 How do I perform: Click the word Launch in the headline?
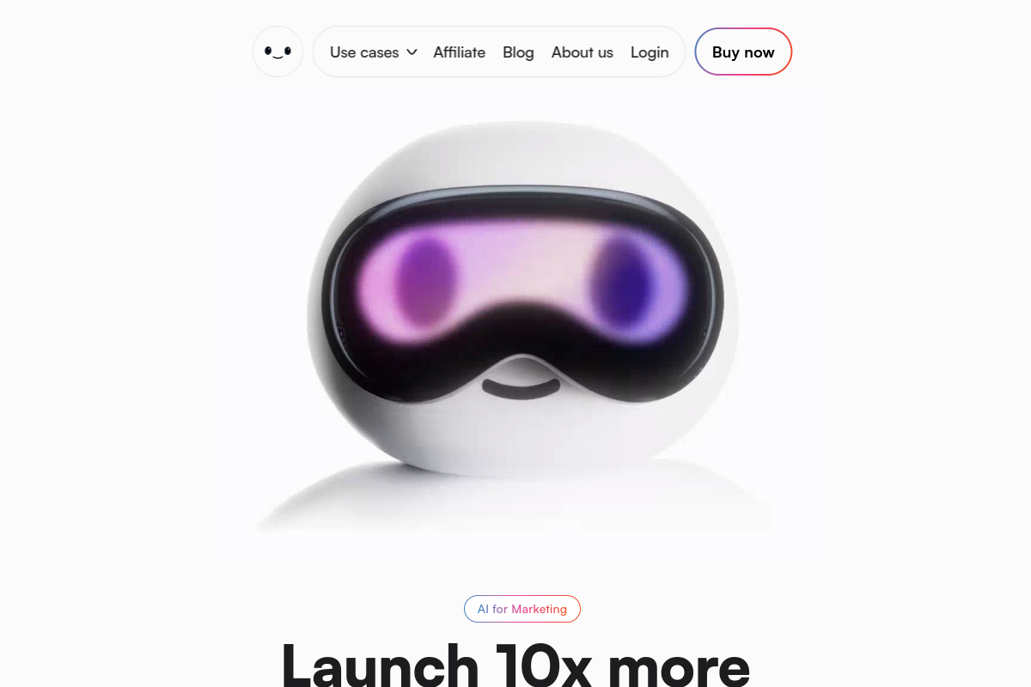(380, 666)
